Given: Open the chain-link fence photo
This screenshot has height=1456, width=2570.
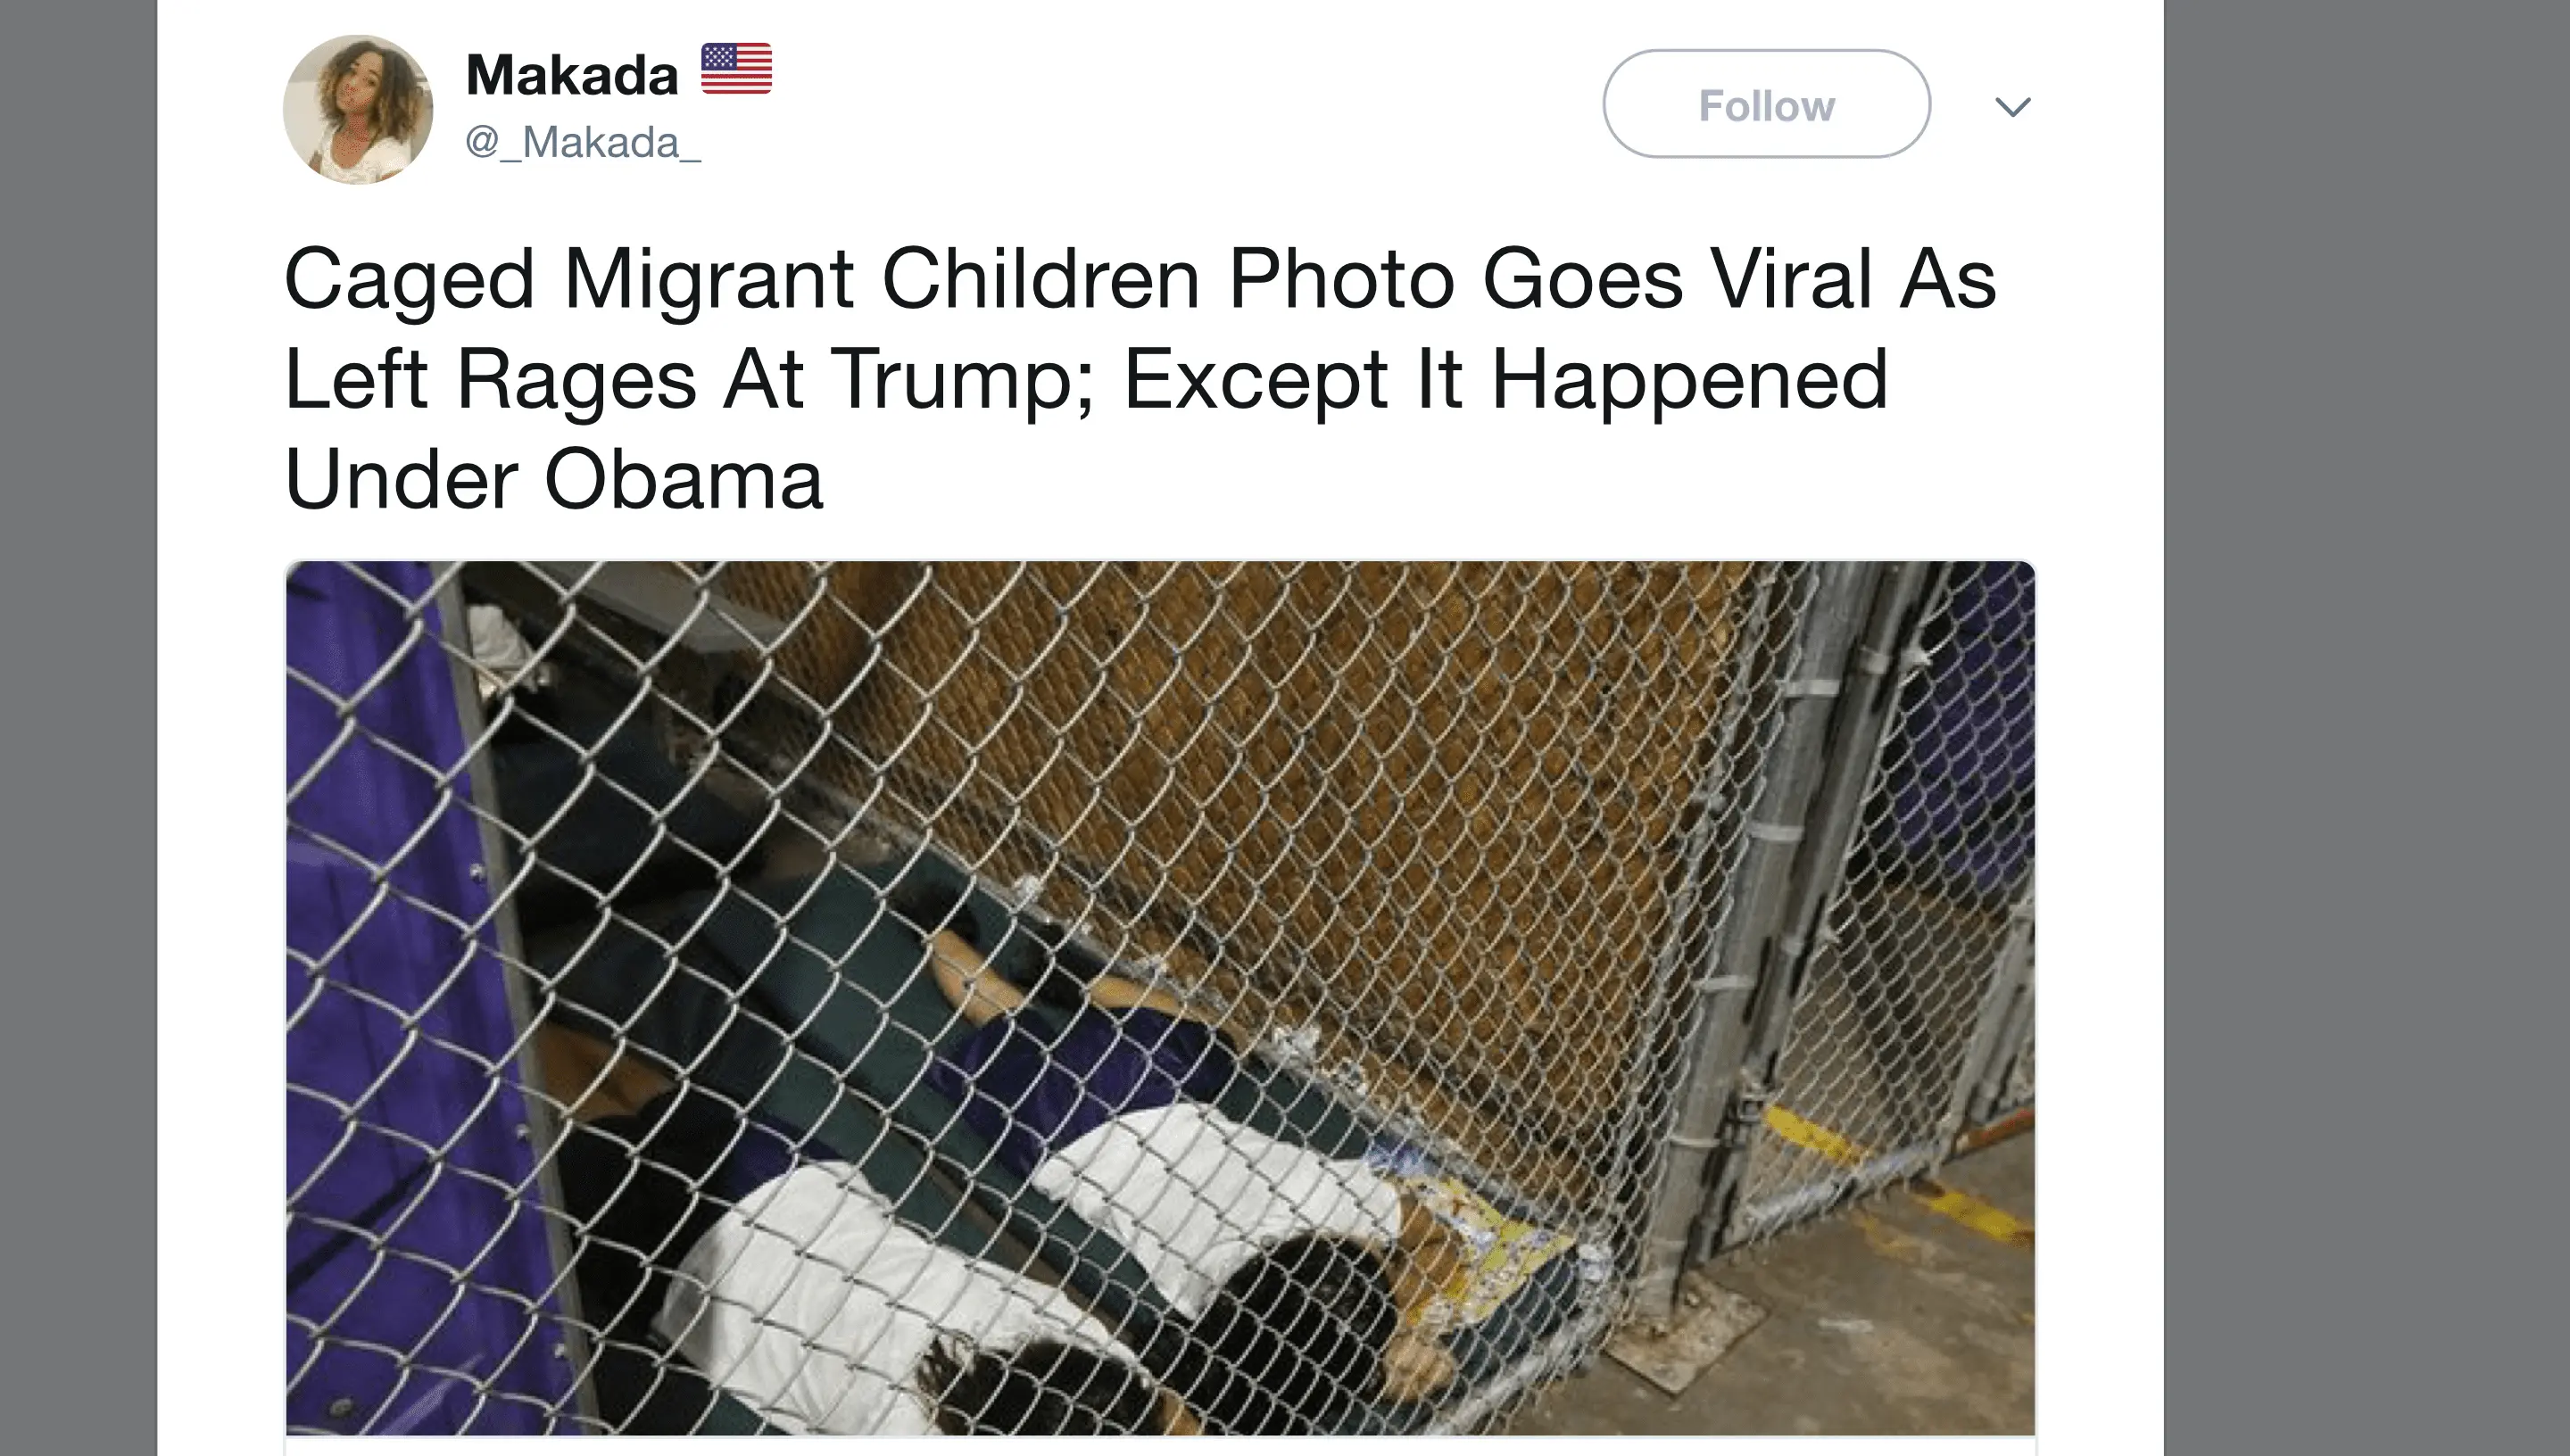Looking at the screenshot, I should [1160, 998].
